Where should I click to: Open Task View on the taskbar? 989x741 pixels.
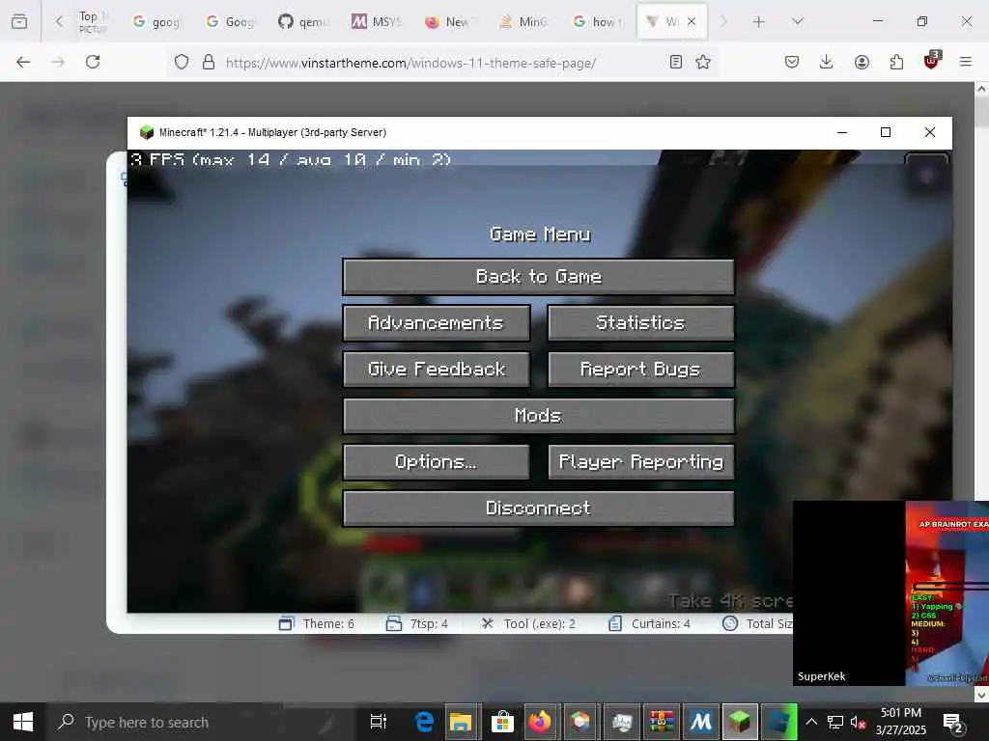pyautogui.click(x=378, y=722)
